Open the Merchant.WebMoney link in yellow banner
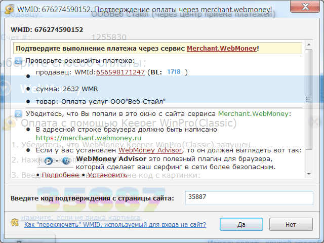The image size is (324, 243). tap(222, 49)
